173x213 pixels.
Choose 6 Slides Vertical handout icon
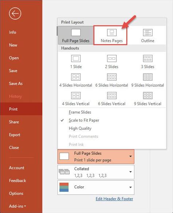coord(112,95)
